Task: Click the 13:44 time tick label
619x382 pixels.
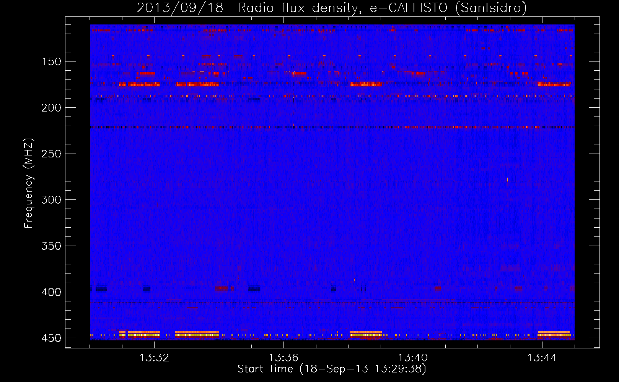Action: [x=542, y=358]
